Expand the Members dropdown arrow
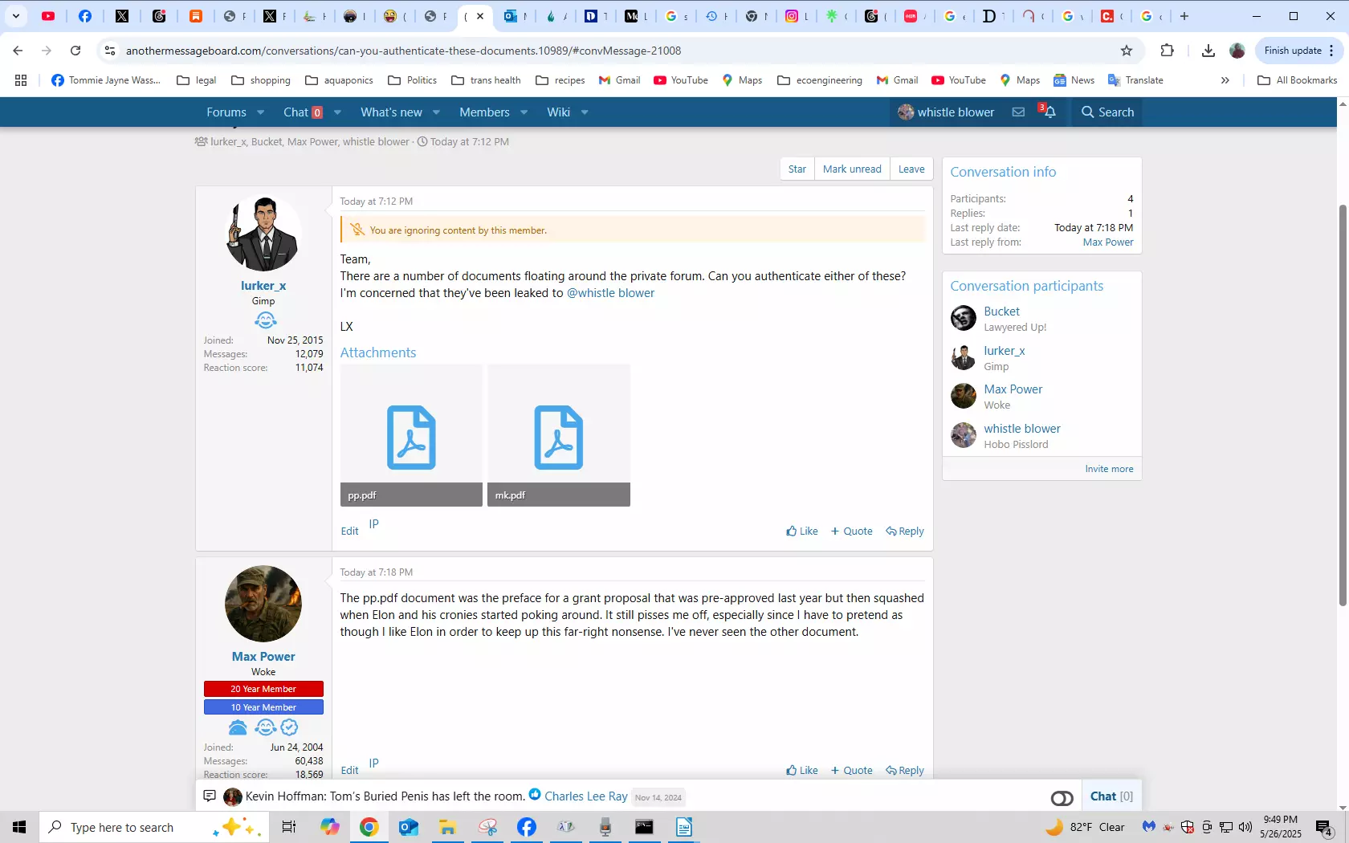Screen dimensions: 1349x843 coord(524,112)
